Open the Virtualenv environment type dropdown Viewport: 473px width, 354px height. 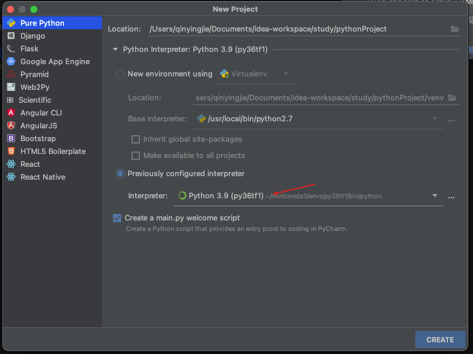pos(285,73)
